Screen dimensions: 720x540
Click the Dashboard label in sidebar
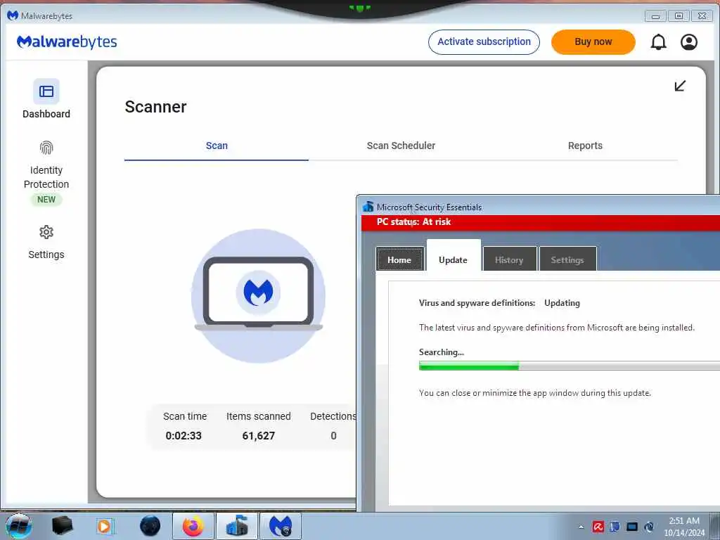pyautogui.click(x=46, y=114)
